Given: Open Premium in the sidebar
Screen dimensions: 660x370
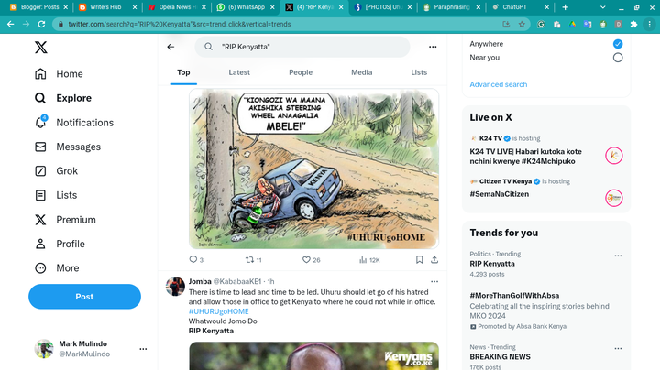Looking at the screenshot, I should click(x=65, y=220).
